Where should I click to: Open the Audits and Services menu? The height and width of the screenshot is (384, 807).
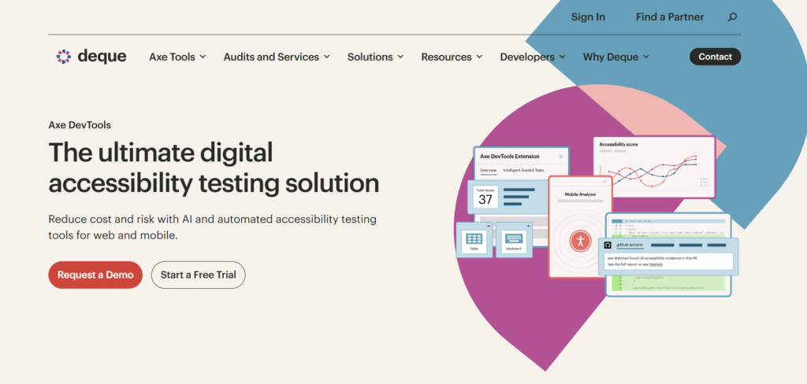pos(277,57)
